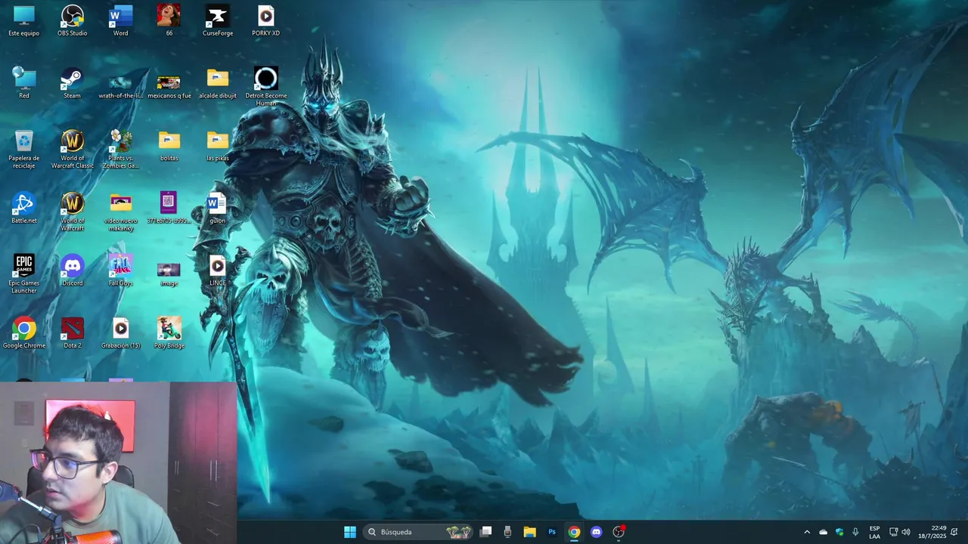
Task: Open the OneDrive cloud tray icon
Action: tap(824, 532)
